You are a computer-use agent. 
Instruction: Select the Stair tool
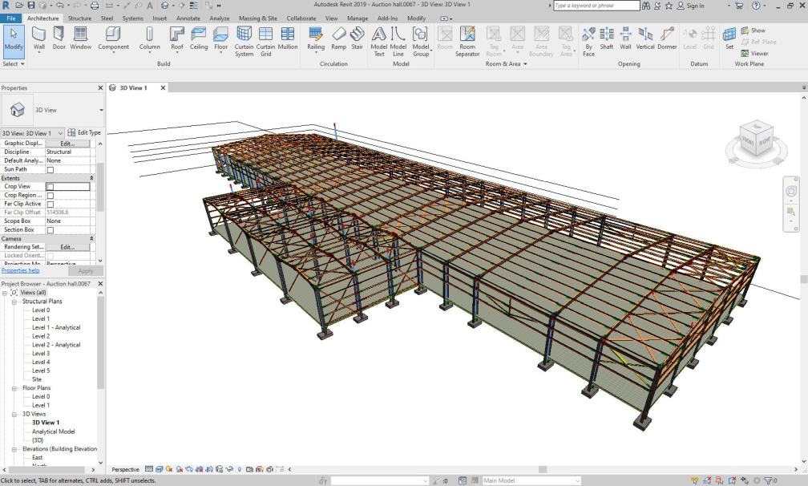(x=358, y=38)
